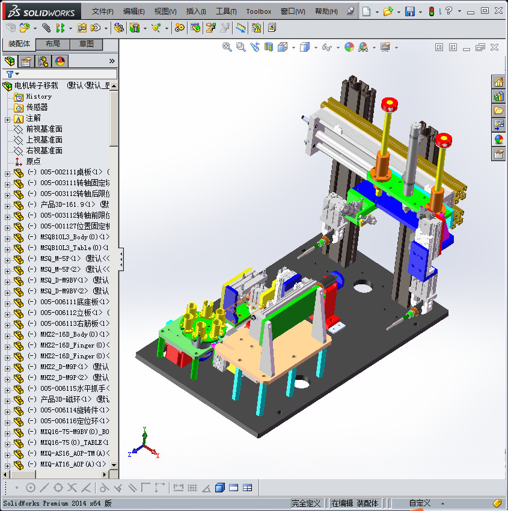Open the Section View tool

269,47
